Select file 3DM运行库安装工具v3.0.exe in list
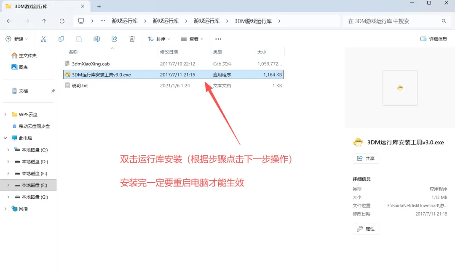This screenshot has width=455, height=277. tap(173, 75)
